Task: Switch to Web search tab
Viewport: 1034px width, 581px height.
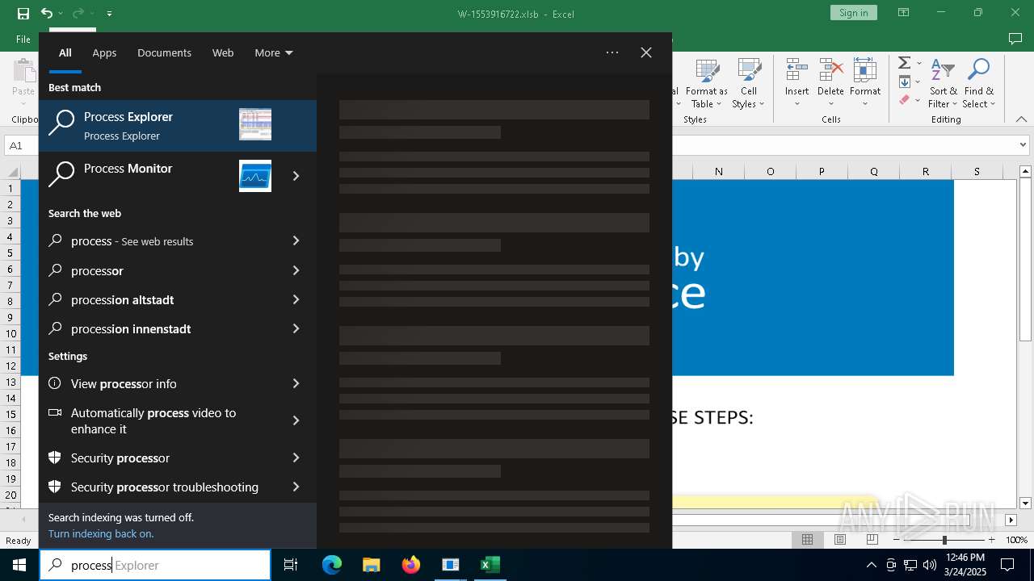Action: pos(223,53)
